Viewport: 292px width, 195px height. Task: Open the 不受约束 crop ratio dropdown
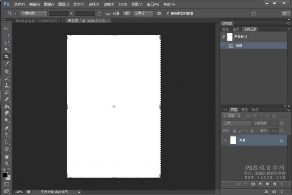tap(33, 13)
